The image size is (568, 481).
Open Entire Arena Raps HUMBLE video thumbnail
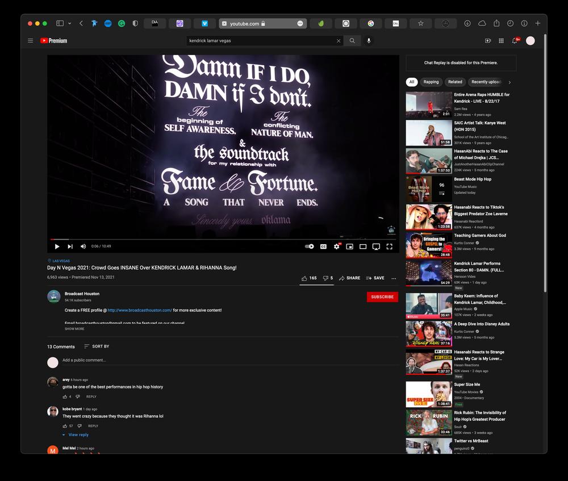tap(428, 104)
